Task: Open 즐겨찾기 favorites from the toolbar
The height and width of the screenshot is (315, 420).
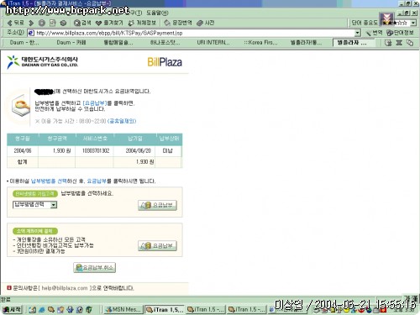Action: point(109,23)
